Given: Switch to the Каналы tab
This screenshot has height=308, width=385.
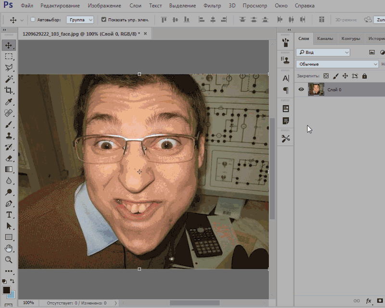Looking at the screenshot, I should coord(325,38).
